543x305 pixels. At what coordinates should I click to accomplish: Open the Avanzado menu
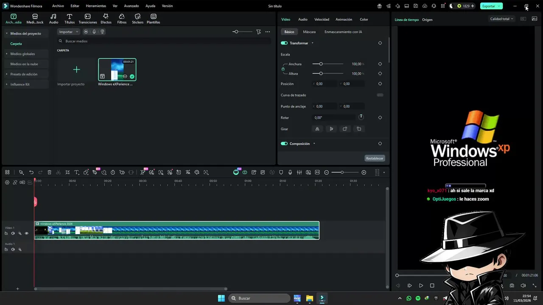[132, 6]
